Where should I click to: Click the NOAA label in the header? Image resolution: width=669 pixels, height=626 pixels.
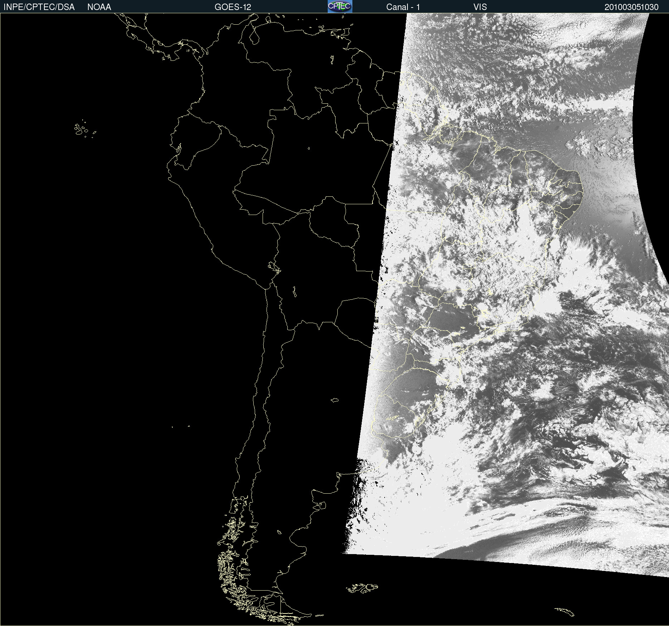(99, 7)
